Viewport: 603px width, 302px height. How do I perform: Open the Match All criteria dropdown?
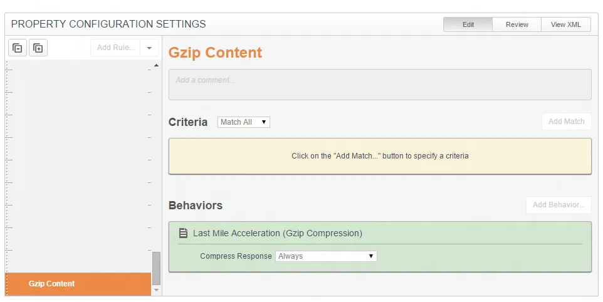(x=243, y=122)
